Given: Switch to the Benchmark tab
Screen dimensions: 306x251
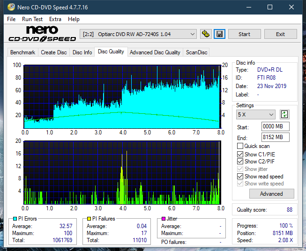Looking at the screenshot, I should pos(22,52).
